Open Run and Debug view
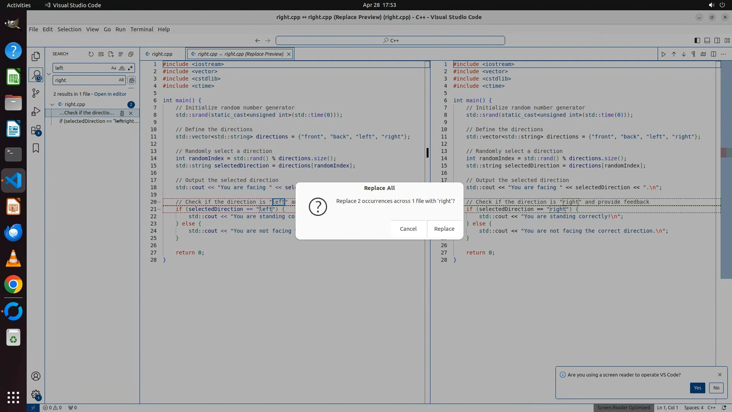This screenshot has width=732, height=412. (x=36, y=111)
